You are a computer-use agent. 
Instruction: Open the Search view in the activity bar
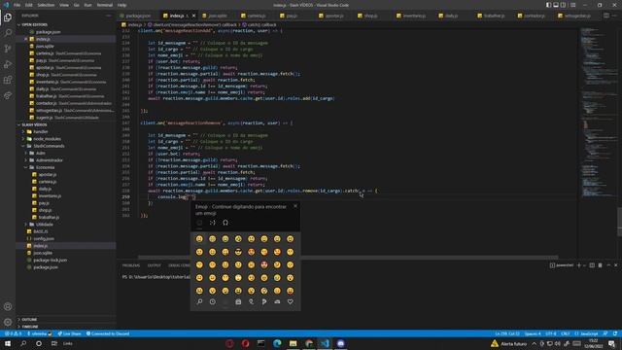[x=8, y=33]
